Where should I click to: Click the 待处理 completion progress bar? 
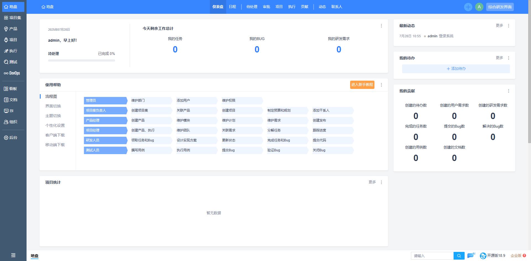tap(82, 60)
